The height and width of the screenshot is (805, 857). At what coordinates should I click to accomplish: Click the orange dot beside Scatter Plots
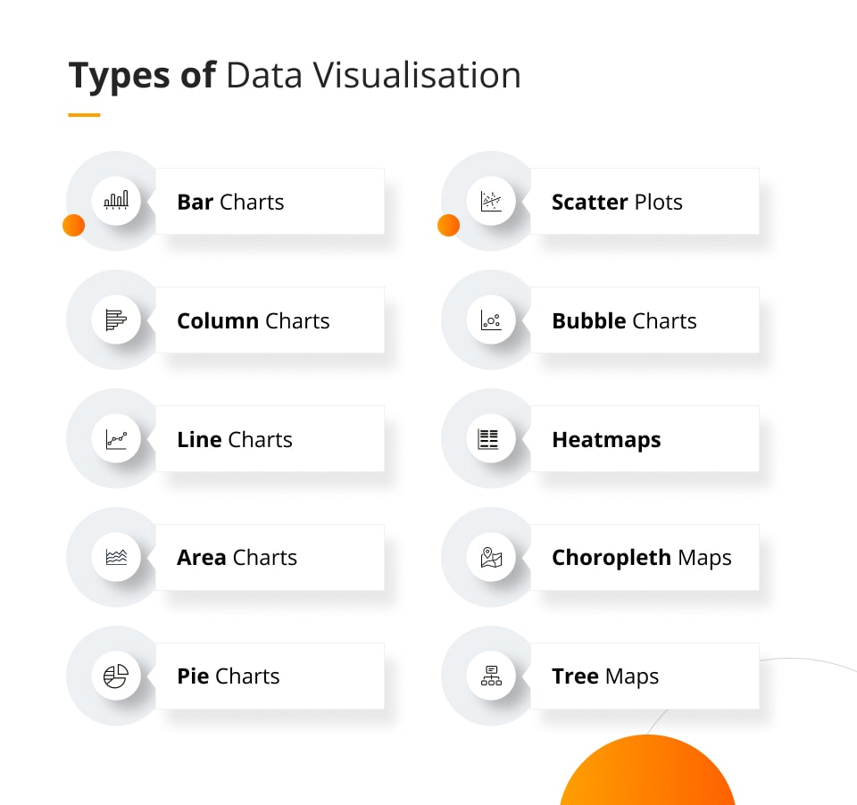(x=448, y=226)
